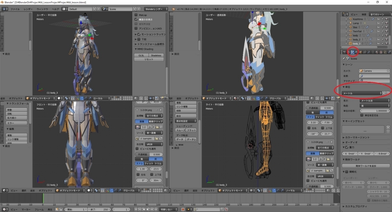The width and height of the screenshot is (392, 212).
Task: Open the angle unit dropdown
Action: pyautogui.click(x=375, y=106)
